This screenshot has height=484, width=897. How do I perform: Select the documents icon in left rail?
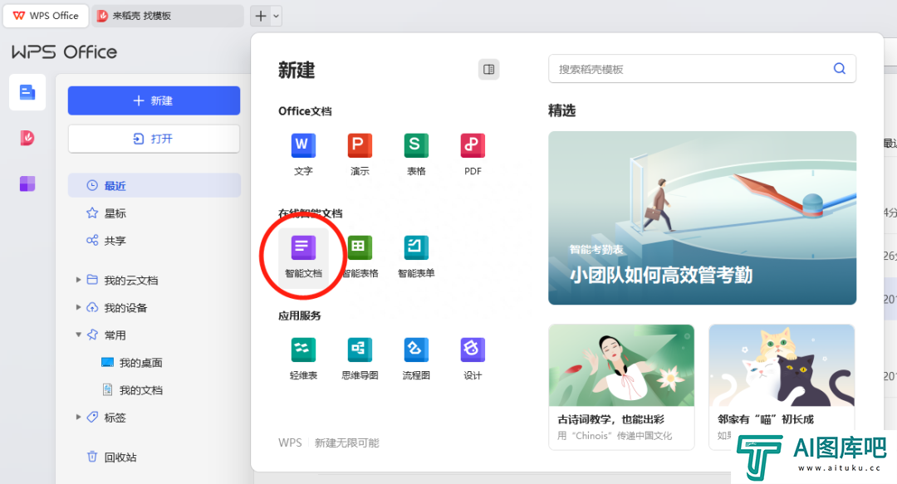27,92
